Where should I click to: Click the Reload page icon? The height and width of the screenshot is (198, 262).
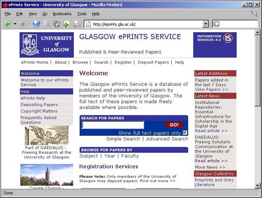36,24
